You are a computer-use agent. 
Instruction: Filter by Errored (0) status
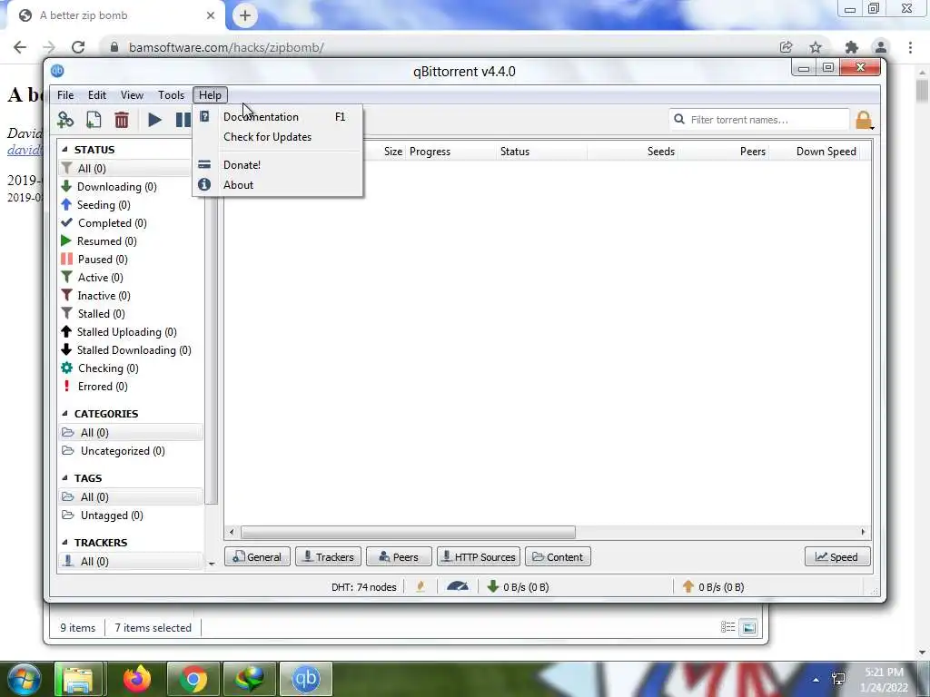(131, 387)
